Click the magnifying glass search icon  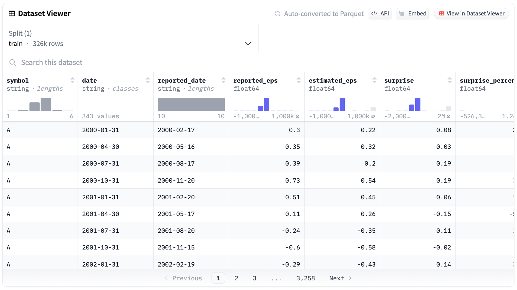click(x=13, y=62)
